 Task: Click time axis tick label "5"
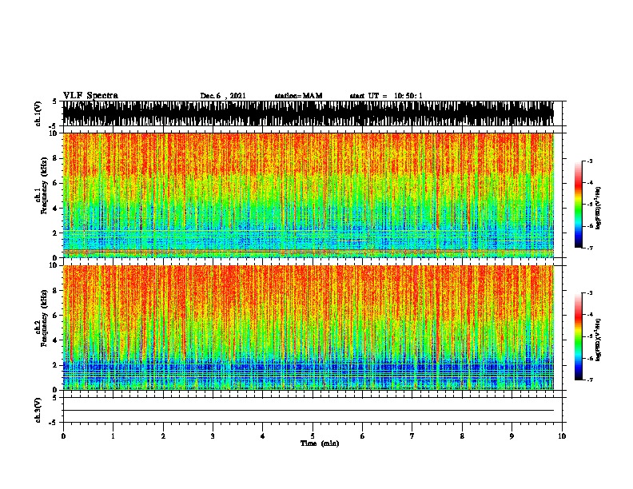click(x=313, y=436)
